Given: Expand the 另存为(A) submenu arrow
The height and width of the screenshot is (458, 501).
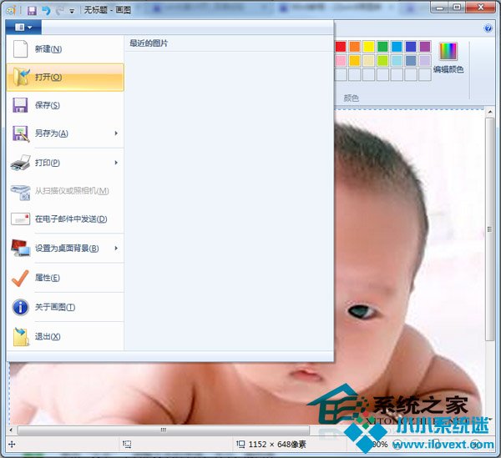Looking at the screenshot, I should pos(116,133).
